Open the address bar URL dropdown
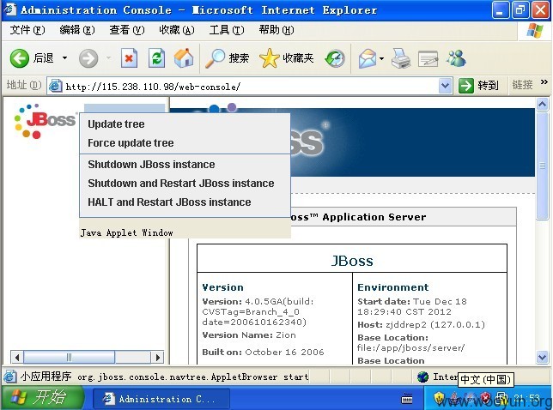This screenshot has width=553, height=410. (446, 86)
